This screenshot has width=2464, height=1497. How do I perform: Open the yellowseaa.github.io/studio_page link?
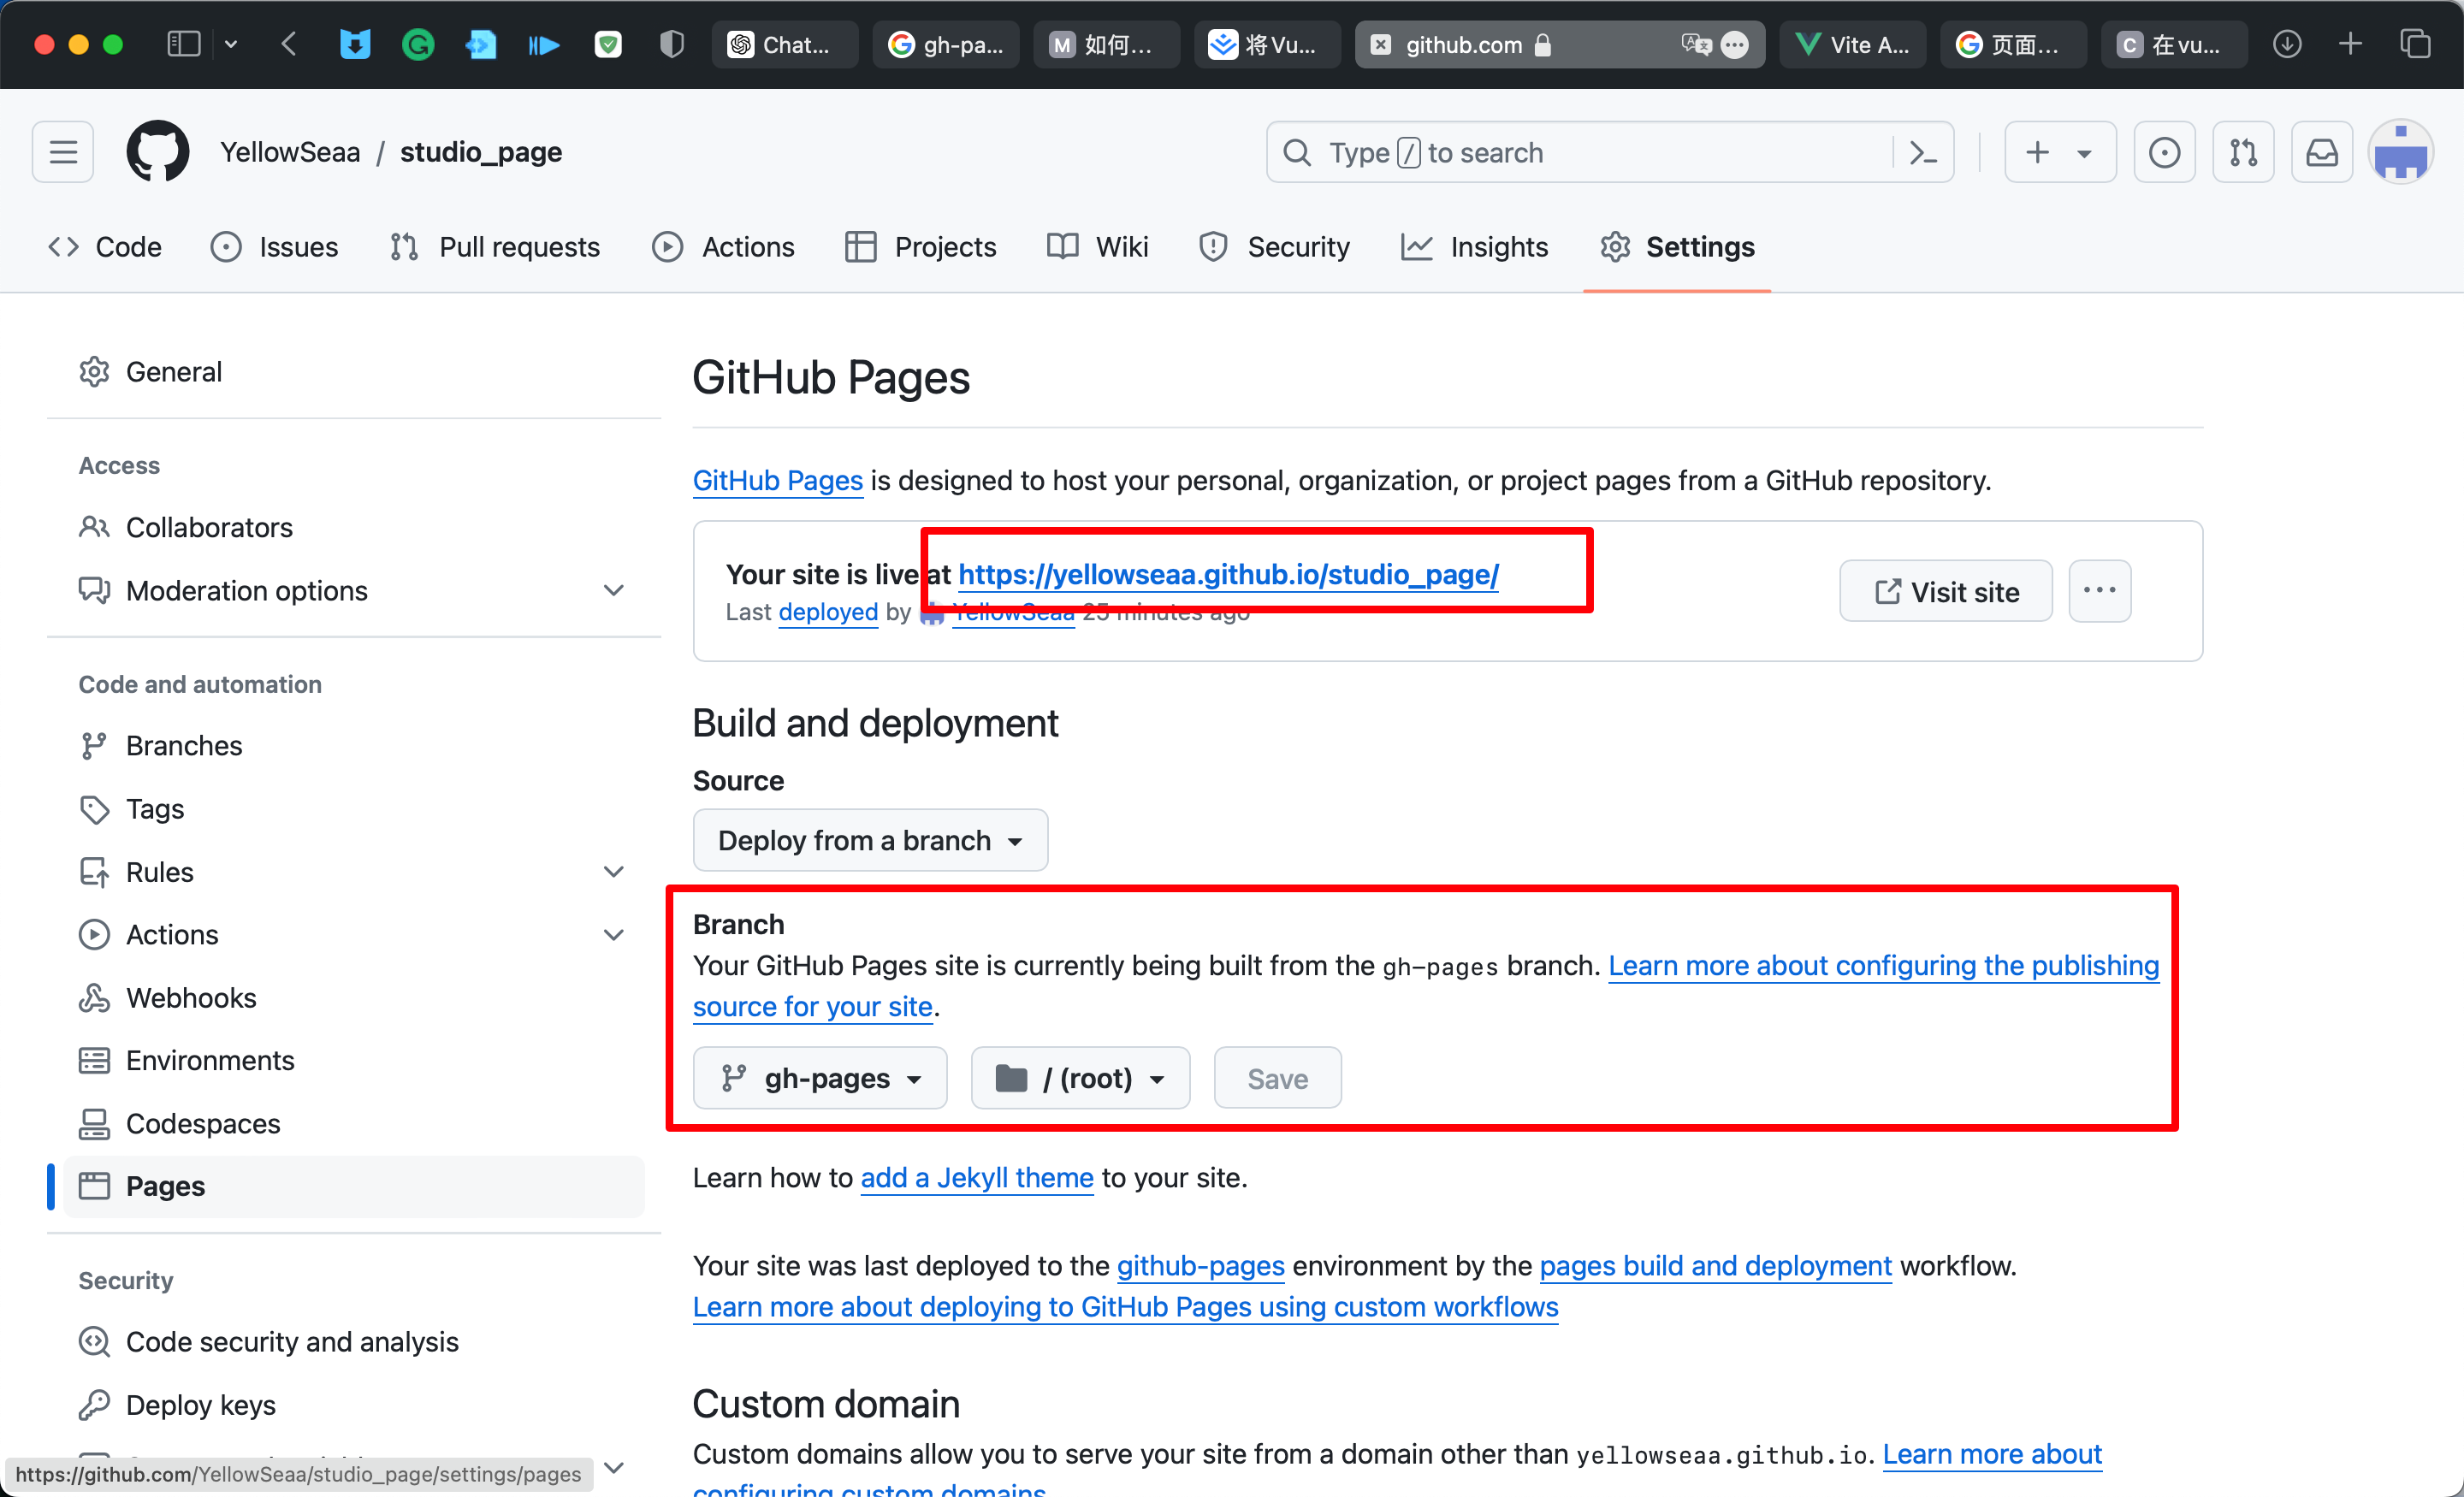tap(1228, 574)
